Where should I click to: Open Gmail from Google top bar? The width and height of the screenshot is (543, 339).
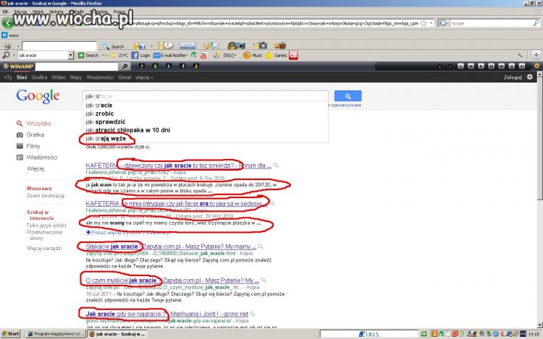click(125, 77)
